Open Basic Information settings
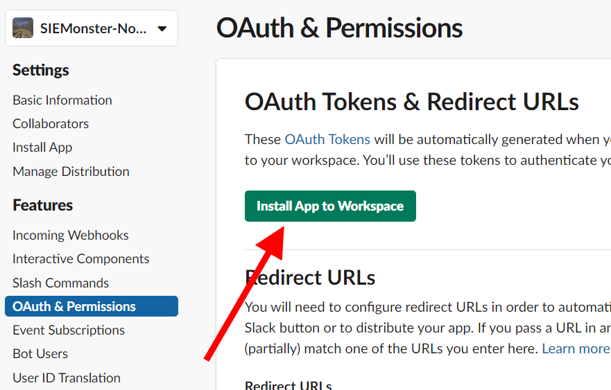 (x=62, y=100)
